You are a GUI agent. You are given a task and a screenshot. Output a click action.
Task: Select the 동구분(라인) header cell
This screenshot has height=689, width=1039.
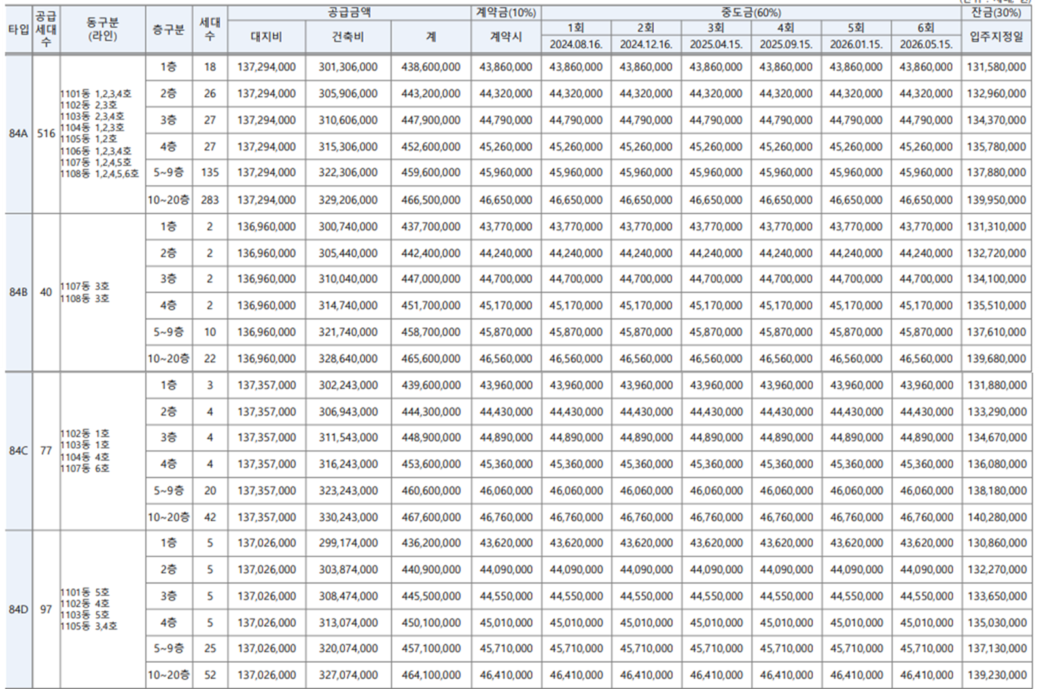[x=103, y=29]
